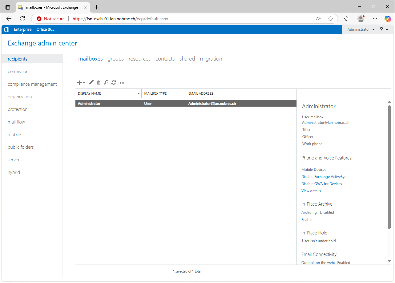The image size is (395, 283).
Task: Open the browser Favorites list icon
Action: (x=347, y=19)
